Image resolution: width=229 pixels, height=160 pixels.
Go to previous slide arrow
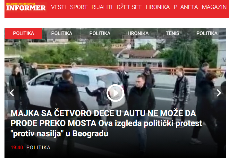pyautogui.click(x=12, y=93)
